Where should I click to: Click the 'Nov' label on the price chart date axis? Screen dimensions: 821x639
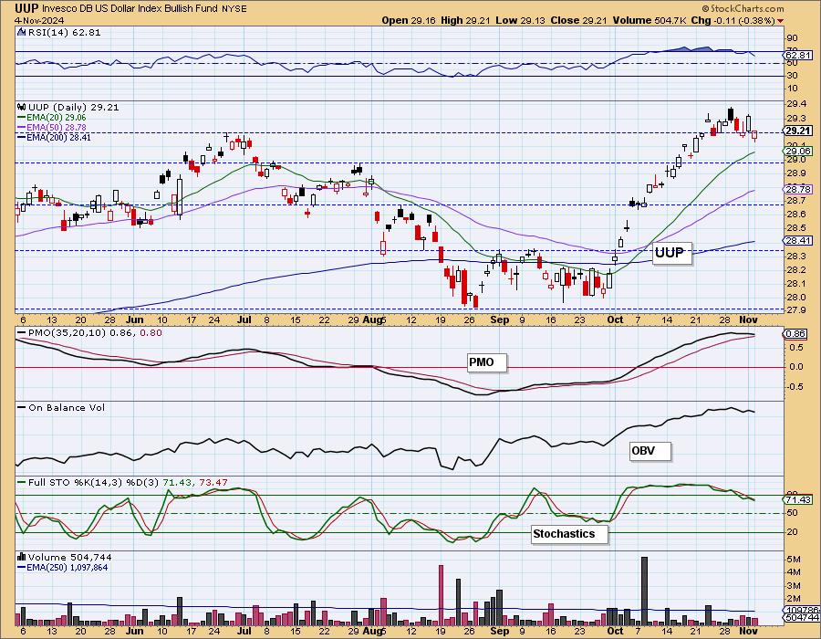[x=749, y=319]
